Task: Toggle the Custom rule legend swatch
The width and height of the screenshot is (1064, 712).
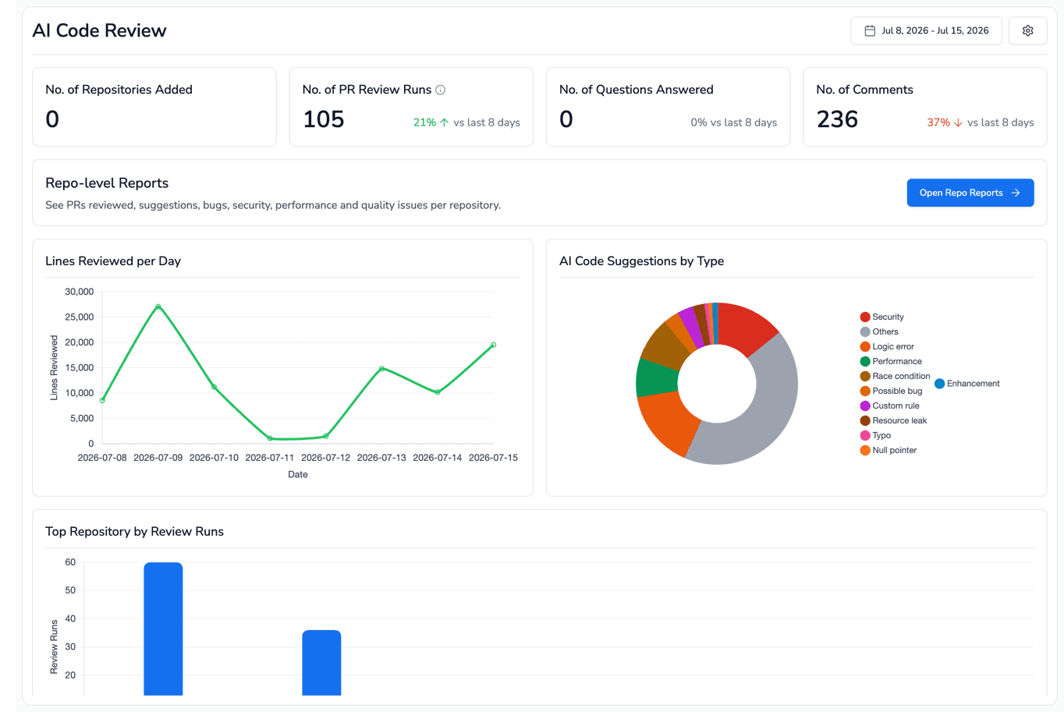Action: [865, 406]
